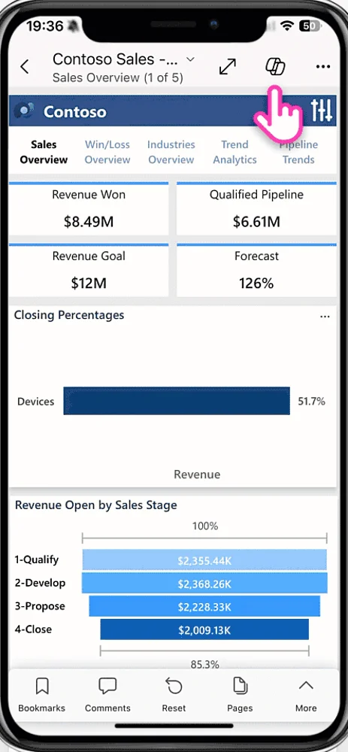Open the header more options ellipsis
Image resolution: width=348 pixels, height=752 pixels.
click(x=323, y=67)
